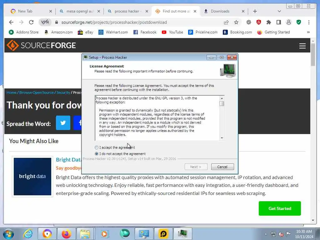The image size is (320, 240).
Task: Open the Walmart.com bookmark
Action: (x=113, y=32)
